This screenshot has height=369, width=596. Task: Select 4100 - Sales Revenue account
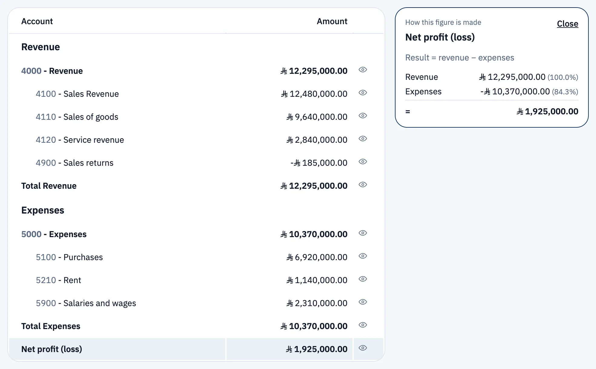pos(77,94)
